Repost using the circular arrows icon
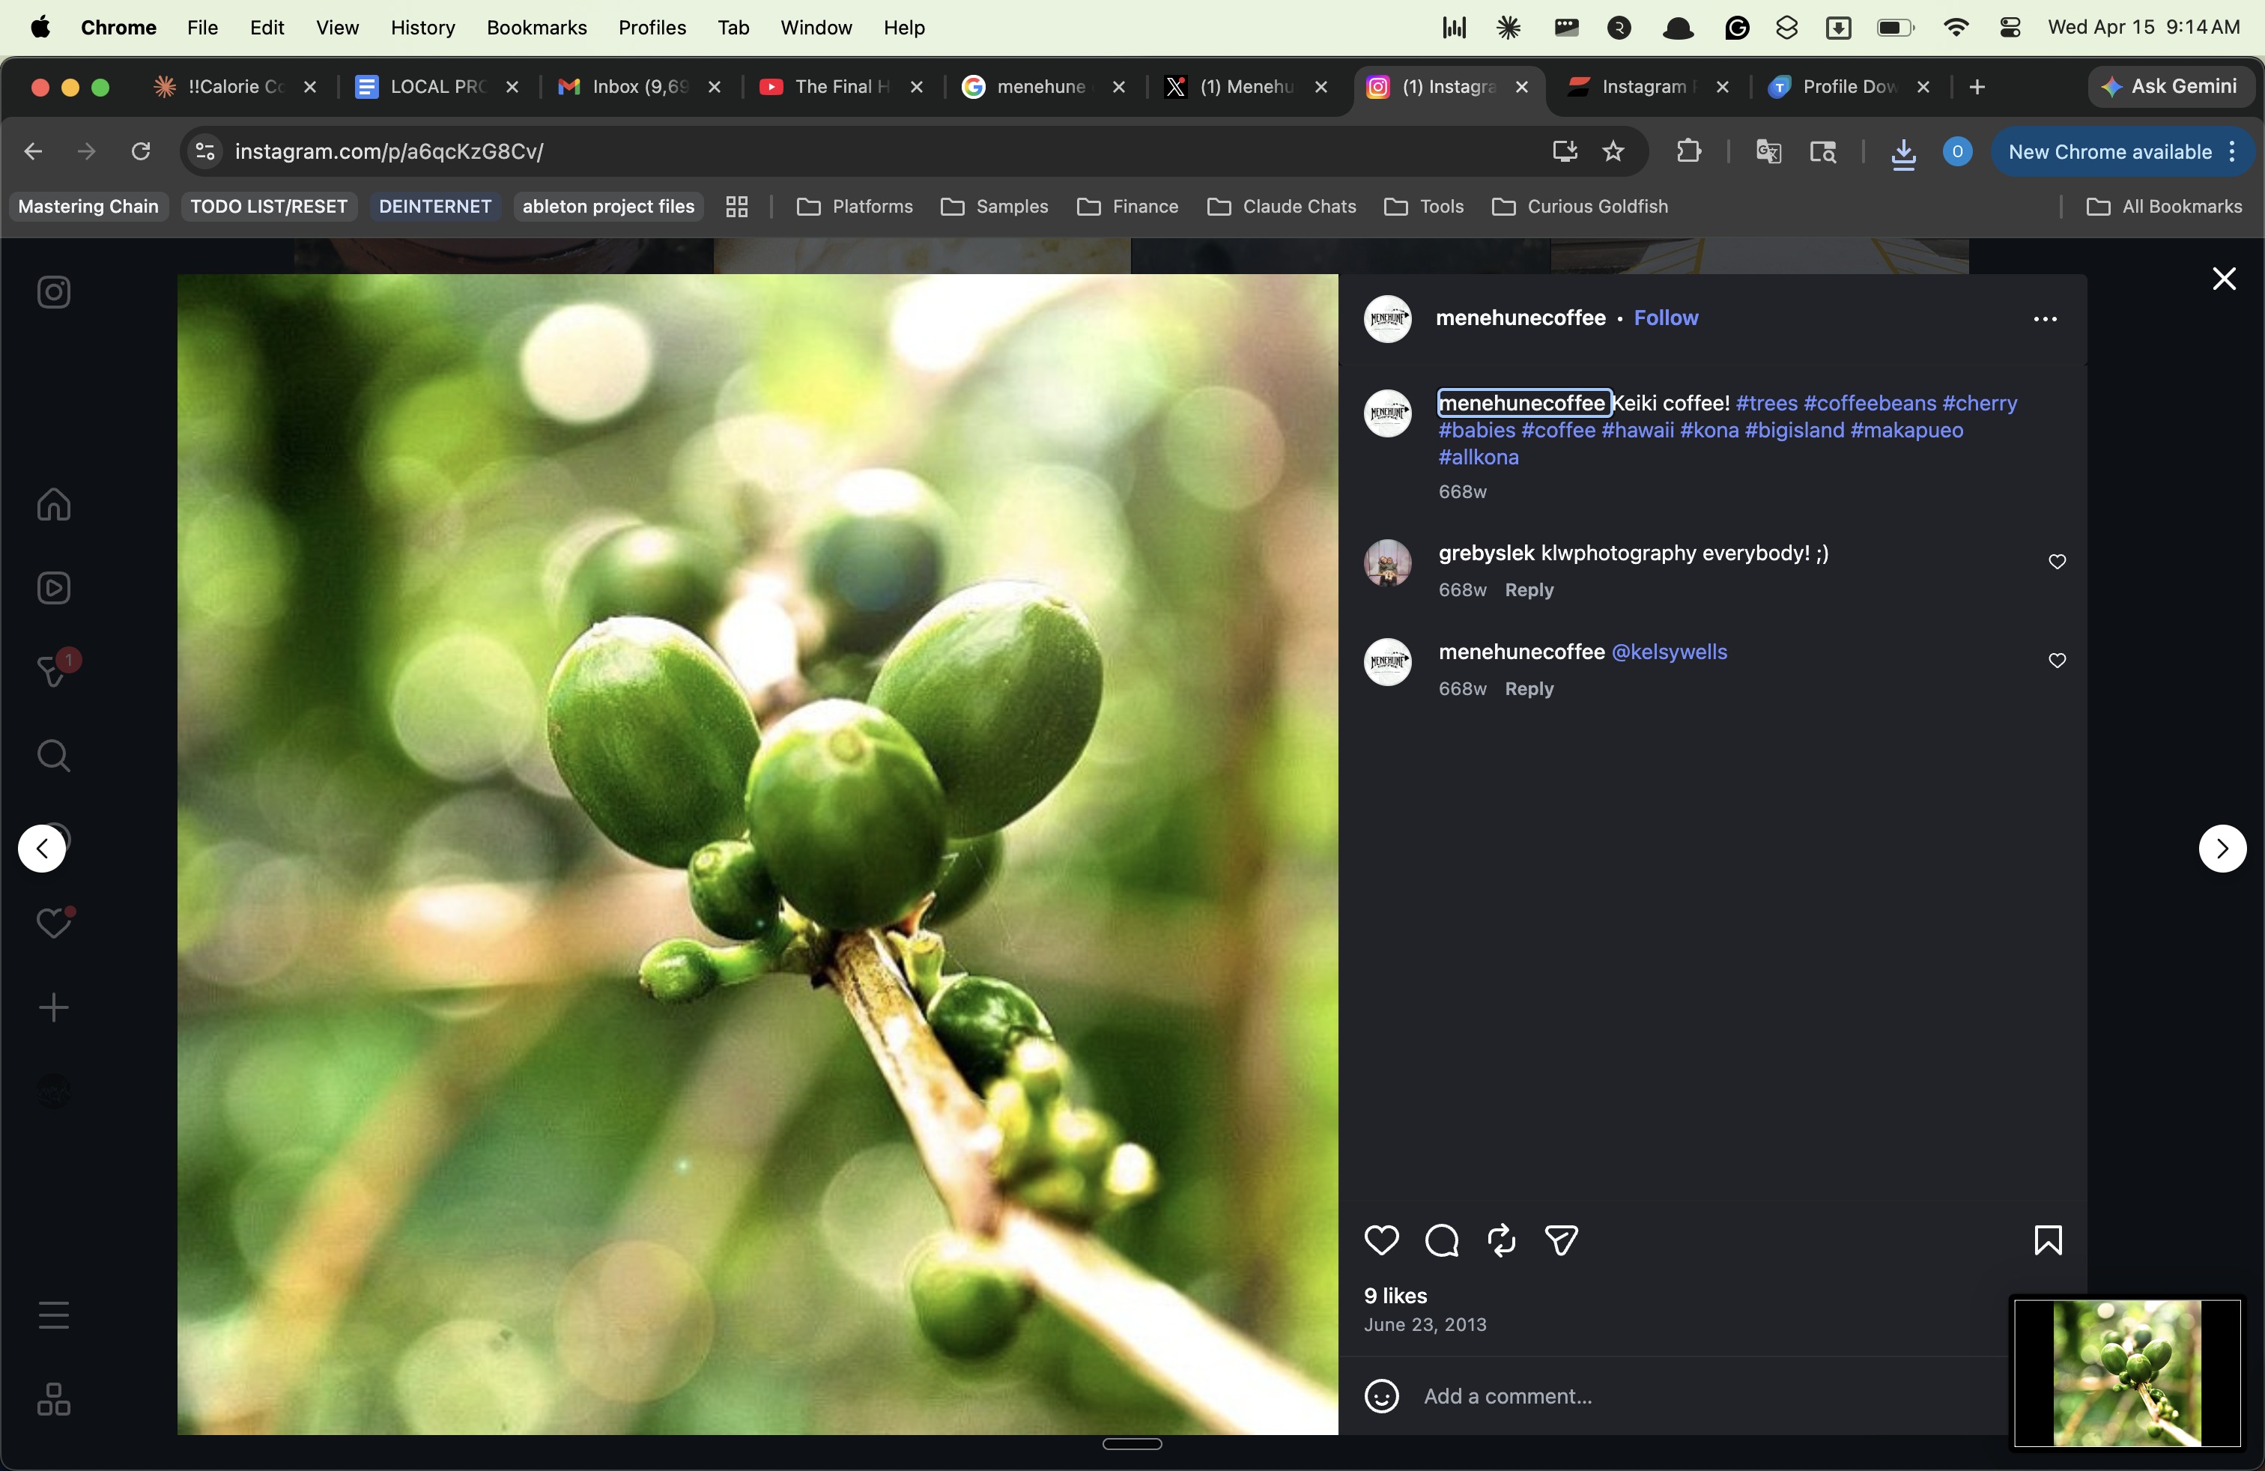Image resolution: width=2265 pixels, height=1471 pixels. pyautogui.click(x=1502, y=1240)
